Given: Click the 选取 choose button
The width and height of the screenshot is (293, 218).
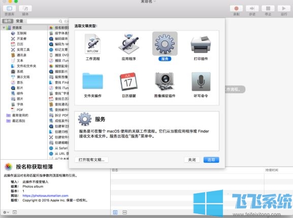Looking at the screenshot, I should (x=211, y=160).
